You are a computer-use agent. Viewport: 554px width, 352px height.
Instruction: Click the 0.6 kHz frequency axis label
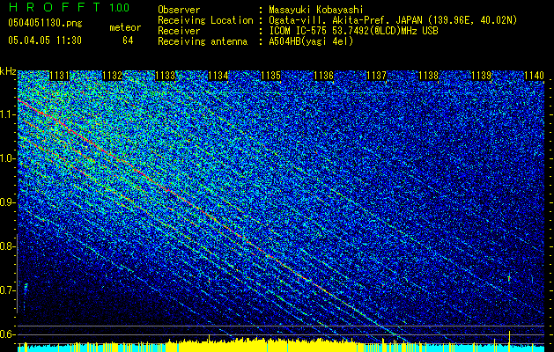pyautogui.click(x=8, y=334)
